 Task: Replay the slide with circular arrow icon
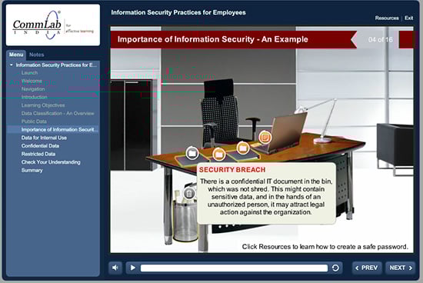(x=335, y=268)
